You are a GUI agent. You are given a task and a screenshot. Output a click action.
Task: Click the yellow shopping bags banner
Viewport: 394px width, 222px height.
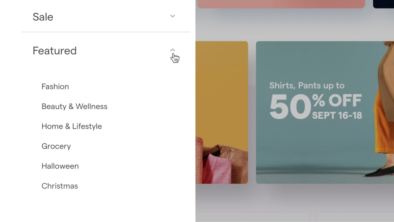tap(222, 112)
